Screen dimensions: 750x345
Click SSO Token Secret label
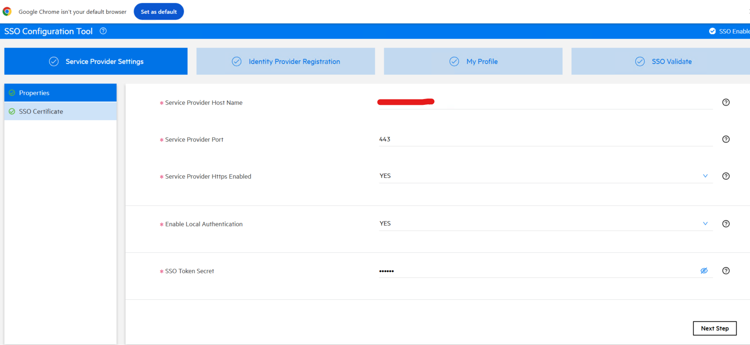tap(189, 271)
